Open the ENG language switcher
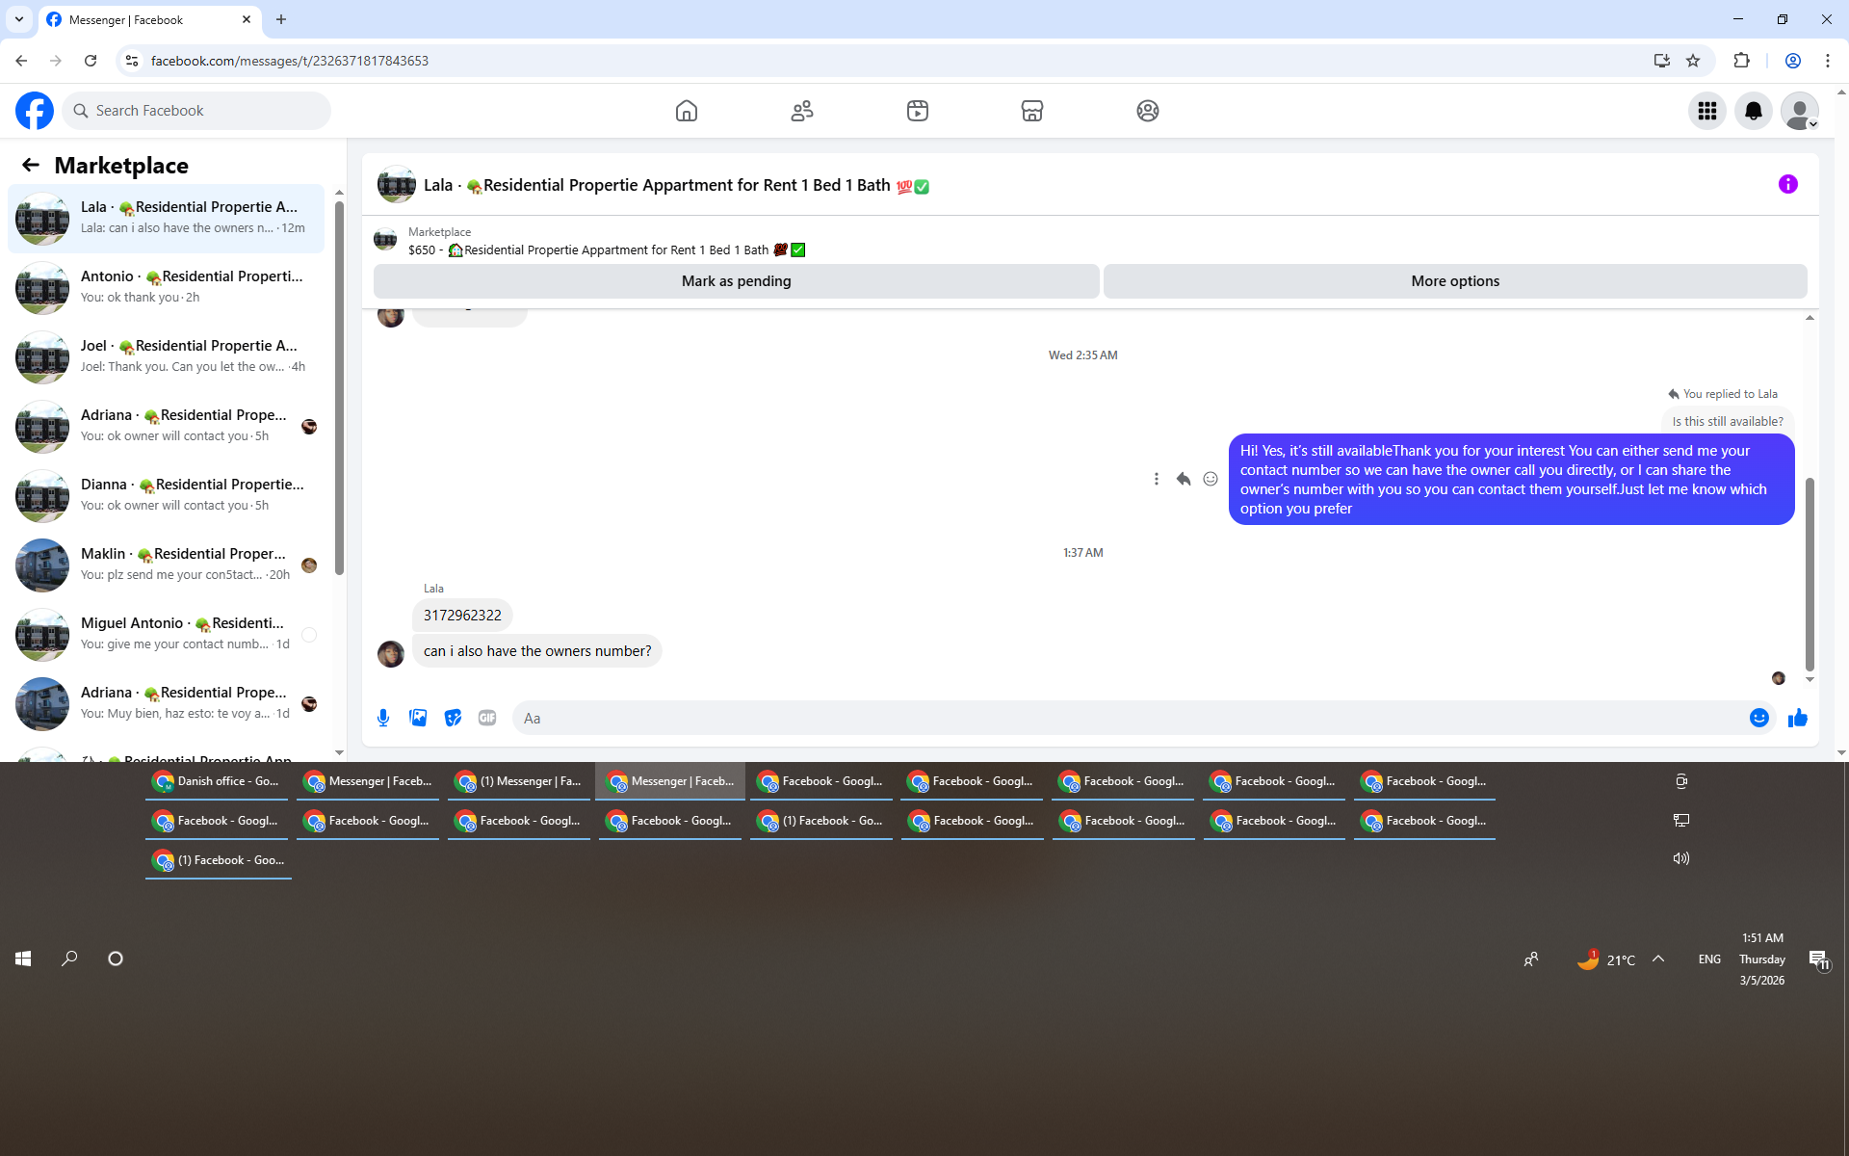This screenshot has width=1849, height=1156. 1709,959
